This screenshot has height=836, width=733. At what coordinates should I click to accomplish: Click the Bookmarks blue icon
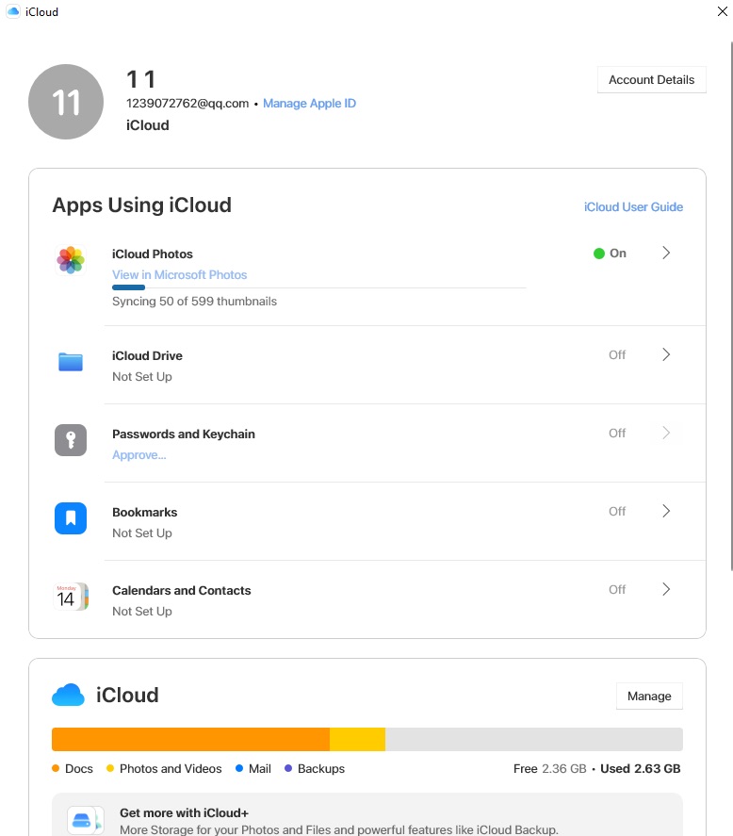click(71, 518)
